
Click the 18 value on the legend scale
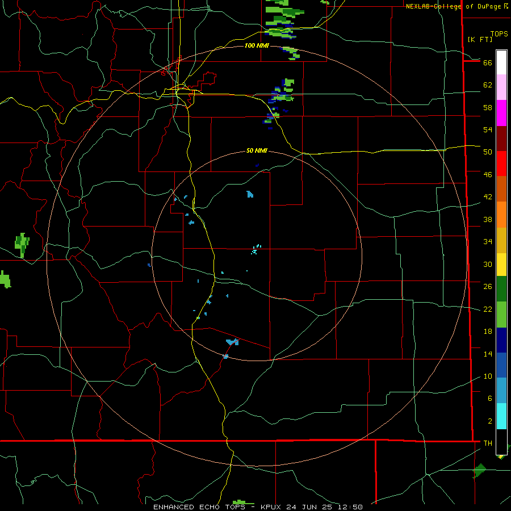click(x=488, y=332)
